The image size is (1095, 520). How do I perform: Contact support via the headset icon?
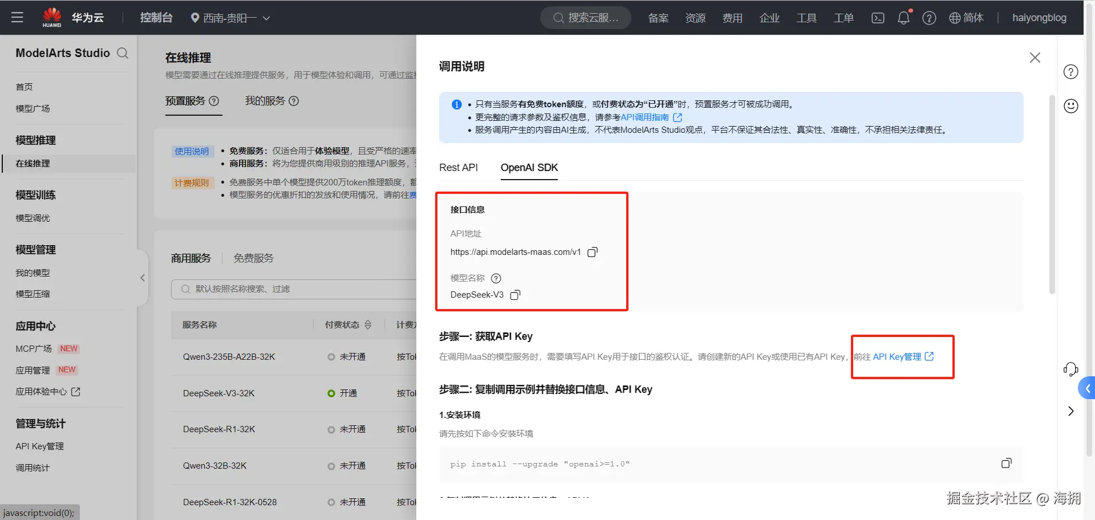coord(1071,369)
